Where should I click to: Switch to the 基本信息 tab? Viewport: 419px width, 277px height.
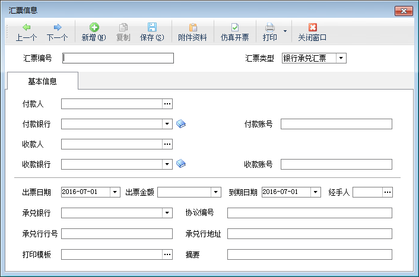[x=42, y=81]
